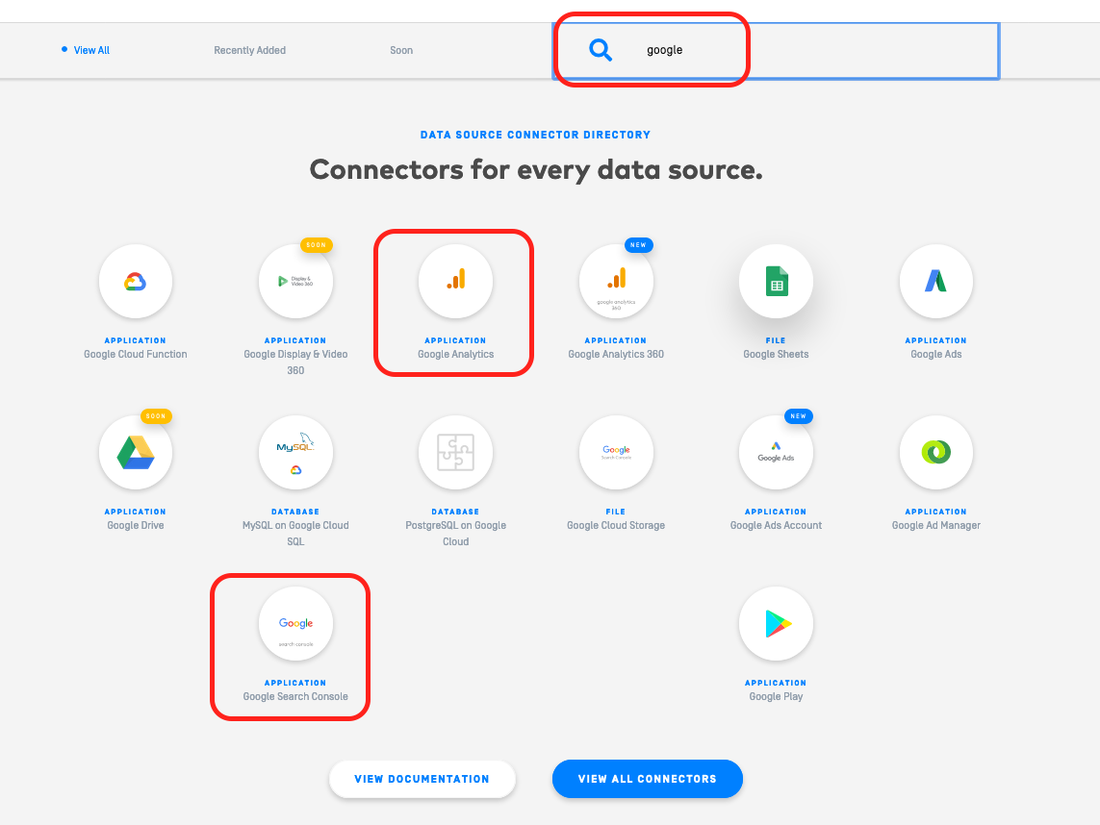This screenshot has height=825, width=1100.
Task: Click the SOON badge on Display & Video 360
Action: tap(317, 245)
